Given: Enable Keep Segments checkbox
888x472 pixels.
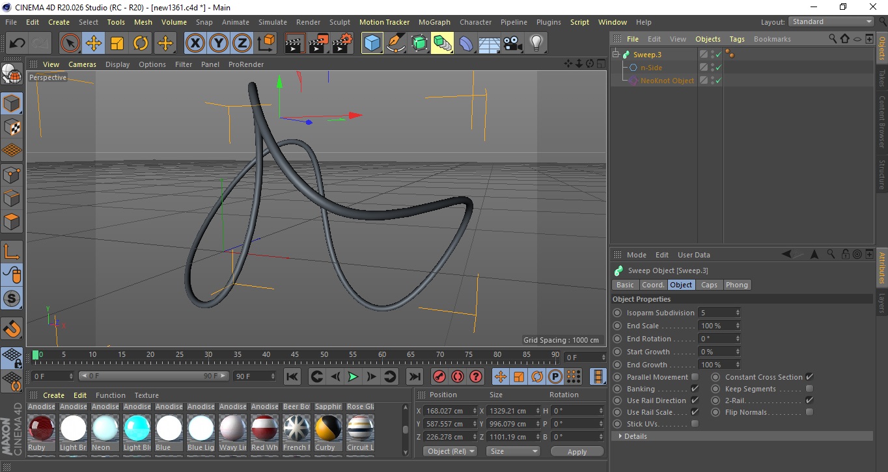Looking at the screenshot, I should click(809, 389).
